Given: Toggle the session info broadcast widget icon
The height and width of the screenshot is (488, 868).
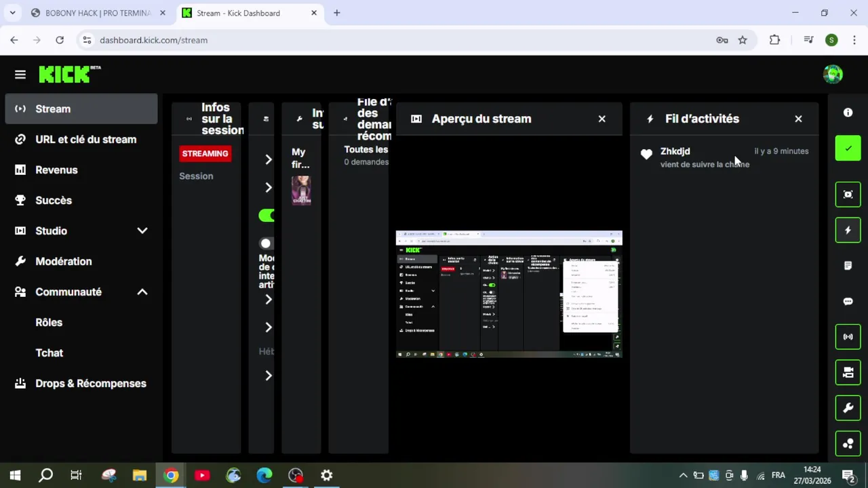Looking at the screenshot, I should [x=848, y=337].
